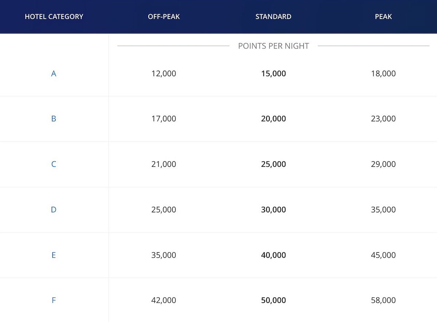The height and width of the screenshot is (322, 437).
Task: Select the 50,000 standard points value
Action: click(273, 301)
